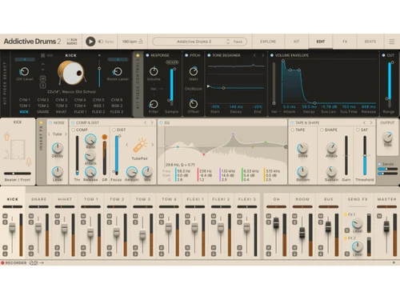
Task: Click the kick drum image
Action: tap(71, 73)
